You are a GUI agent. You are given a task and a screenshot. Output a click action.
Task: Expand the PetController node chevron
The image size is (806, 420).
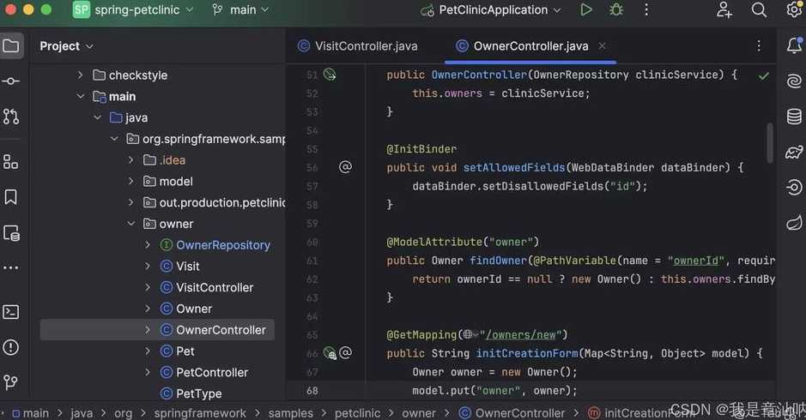(x=148, y=372)
